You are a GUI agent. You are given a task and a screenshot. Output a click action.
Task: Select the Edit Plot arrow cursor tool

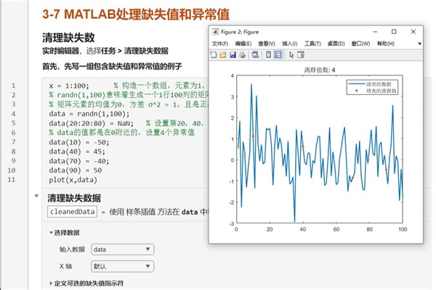coord(291,54)
